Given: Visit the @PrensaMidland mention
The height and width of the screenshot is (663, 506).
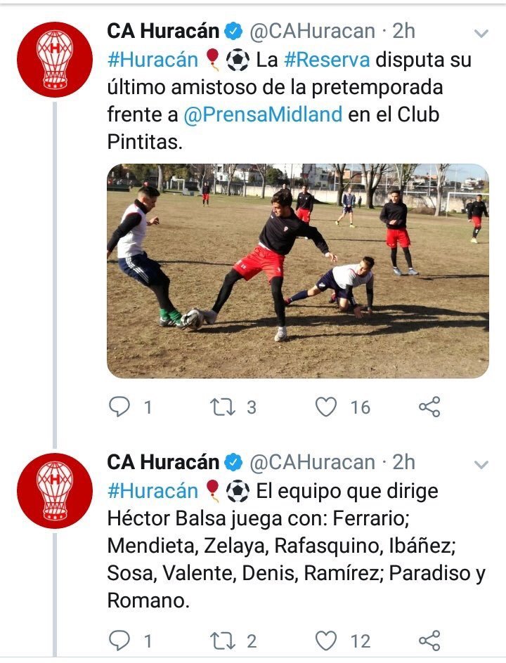Looking at the screenshot, I should 263,114.
